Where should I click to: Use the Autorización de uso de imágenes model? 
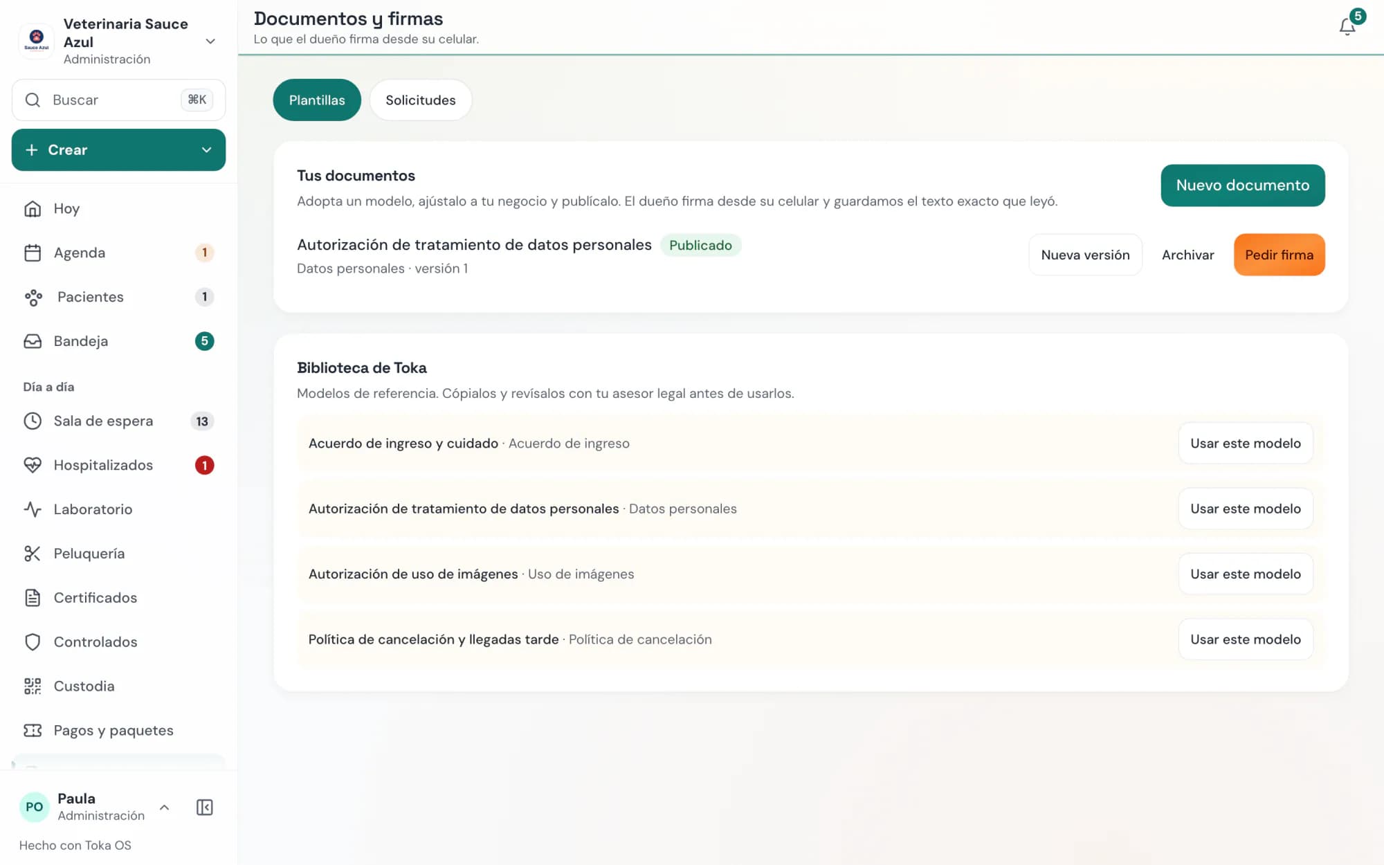1246,574
